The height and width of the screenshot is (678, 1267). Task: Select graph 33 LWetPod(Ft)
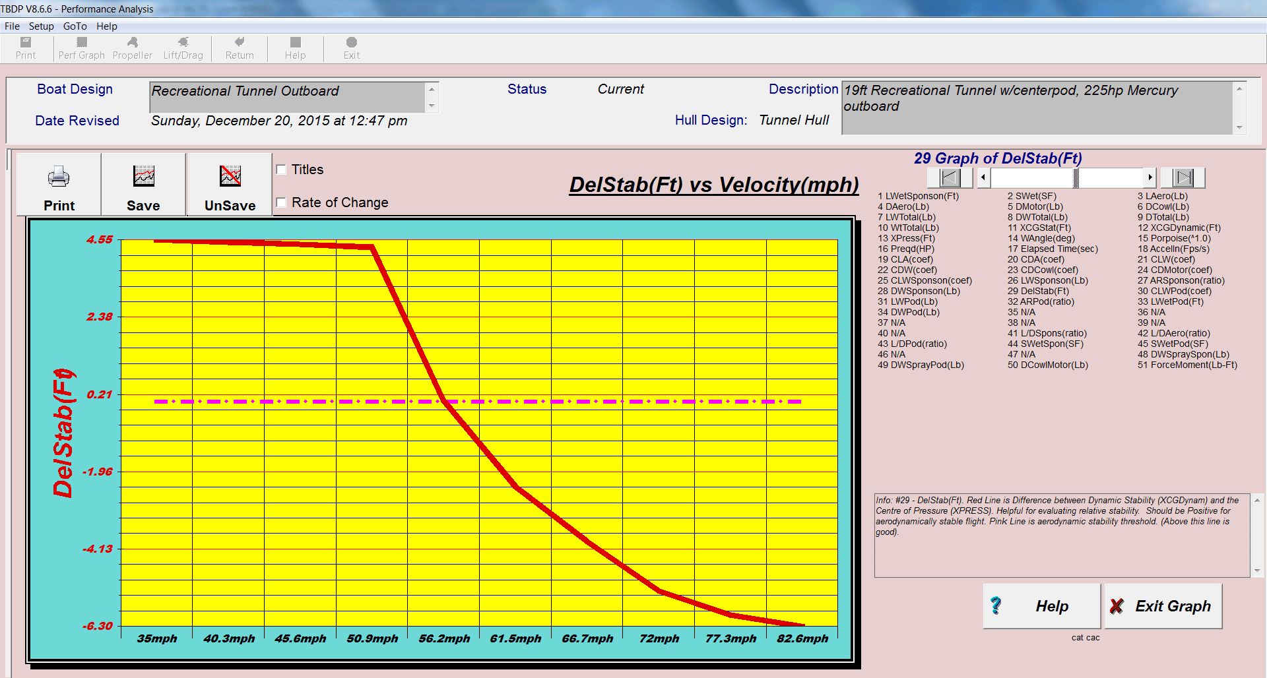(x=1170, y=301)
